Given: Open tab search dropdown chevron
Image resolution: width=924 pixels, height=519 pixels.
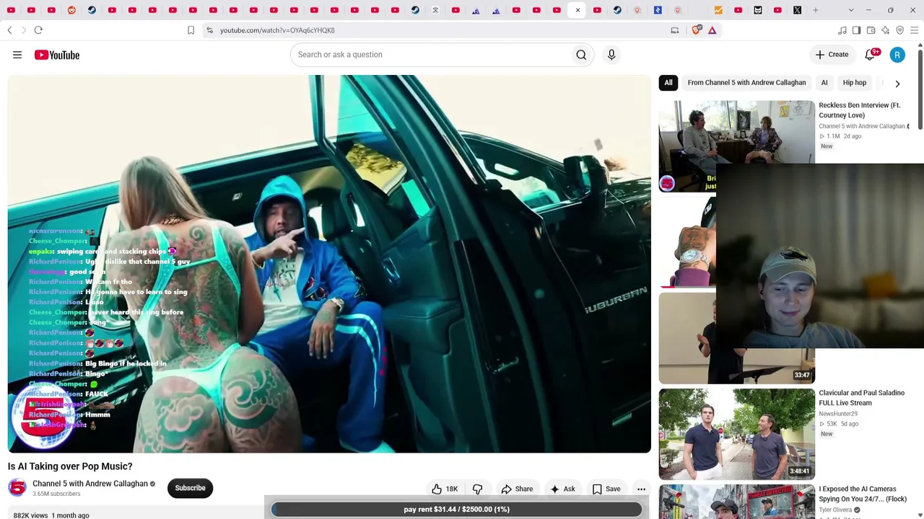Looking at the screenshot, I should click(851, 10).
